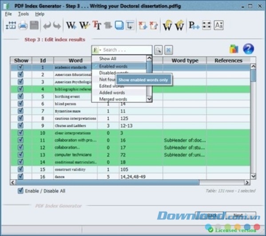Open the File menu

coord(8,14)
